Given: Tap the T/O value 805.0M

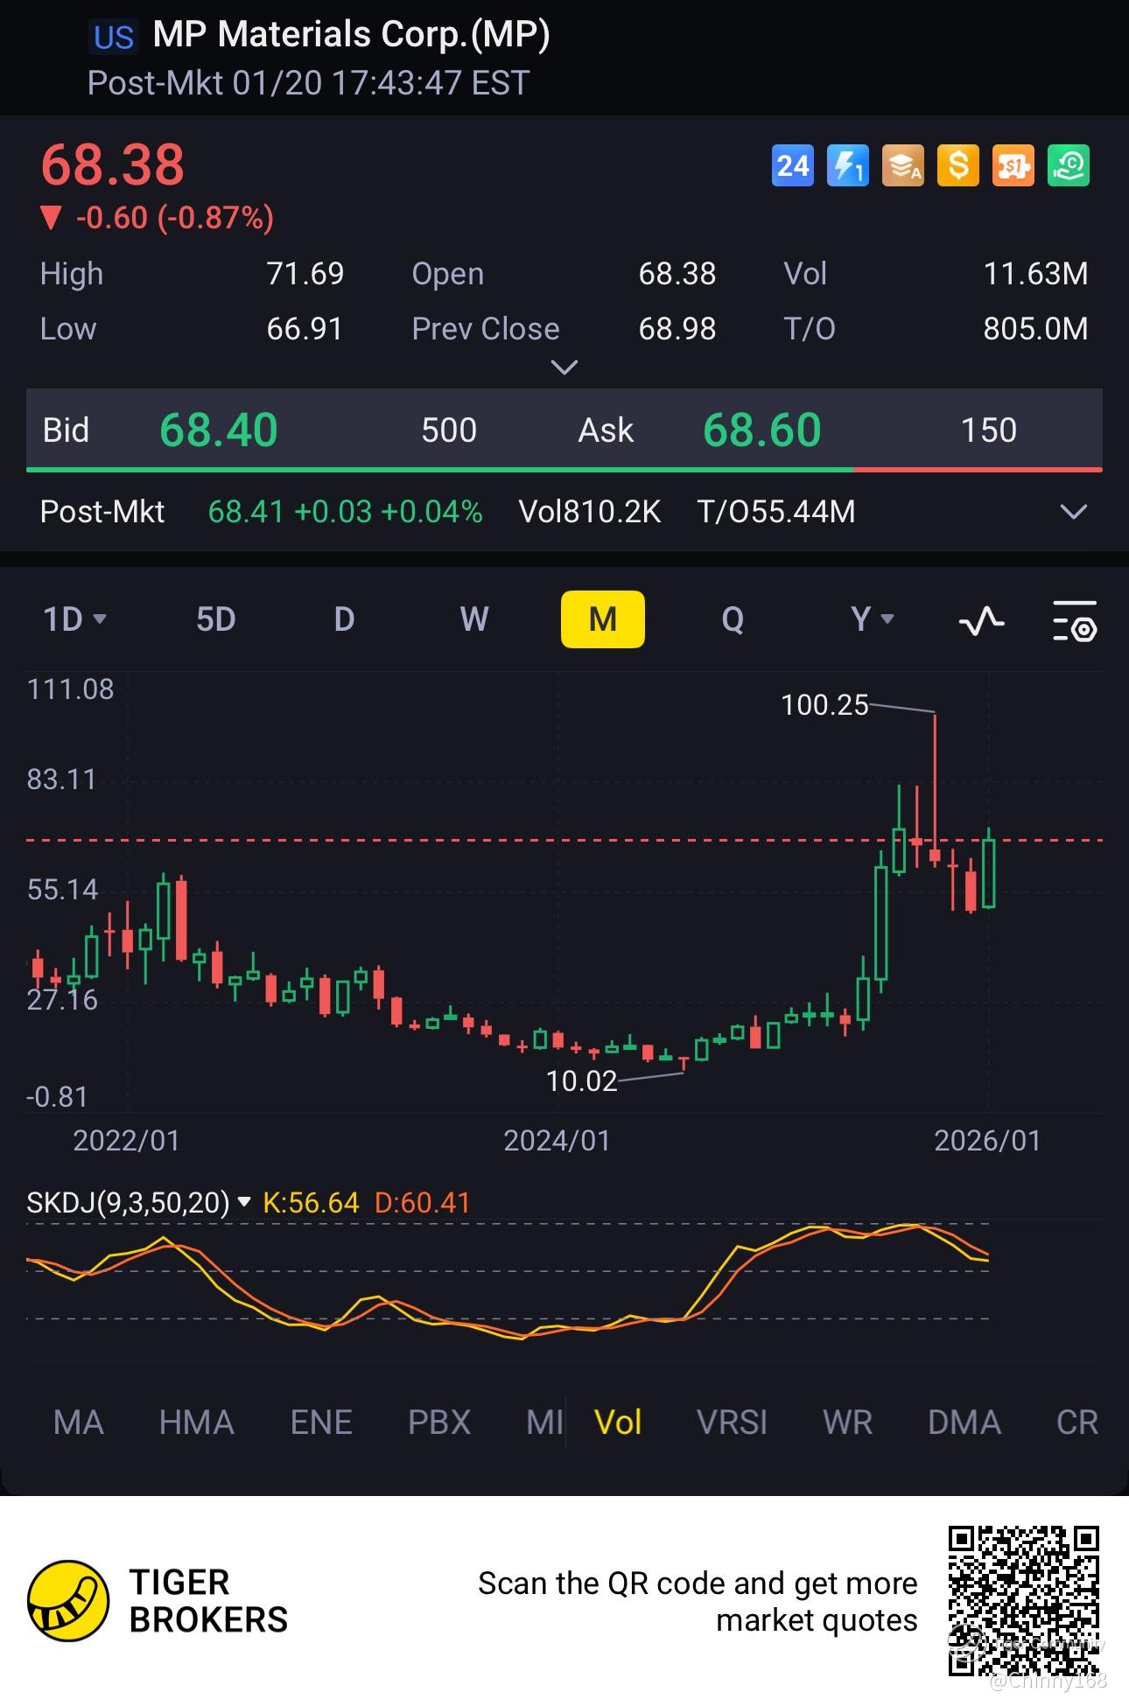Looking at the screenshot, I should (x=1036, y=329).
